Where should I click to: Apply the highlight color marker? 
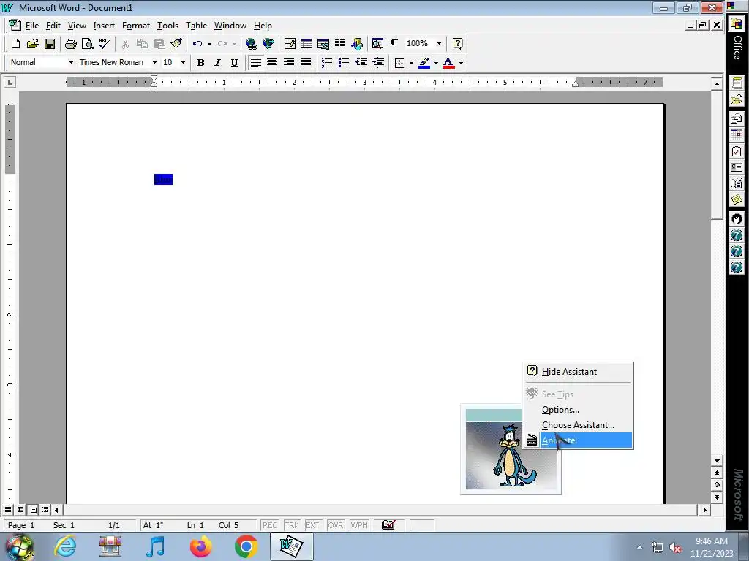424,63
